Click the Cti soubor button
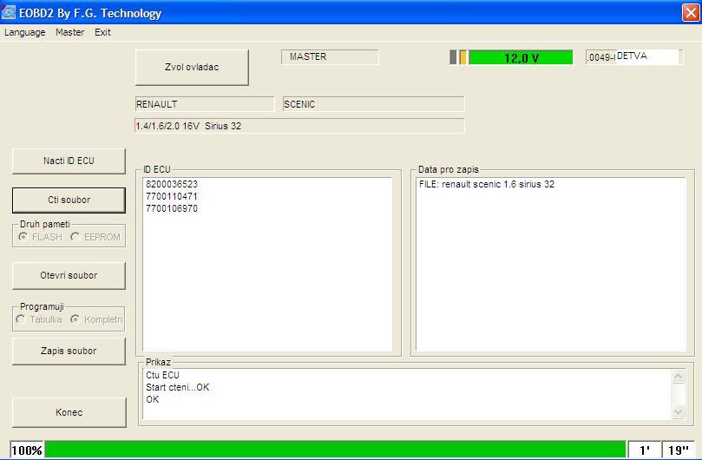Screen dimensions: 702x460 coord(69,200)
